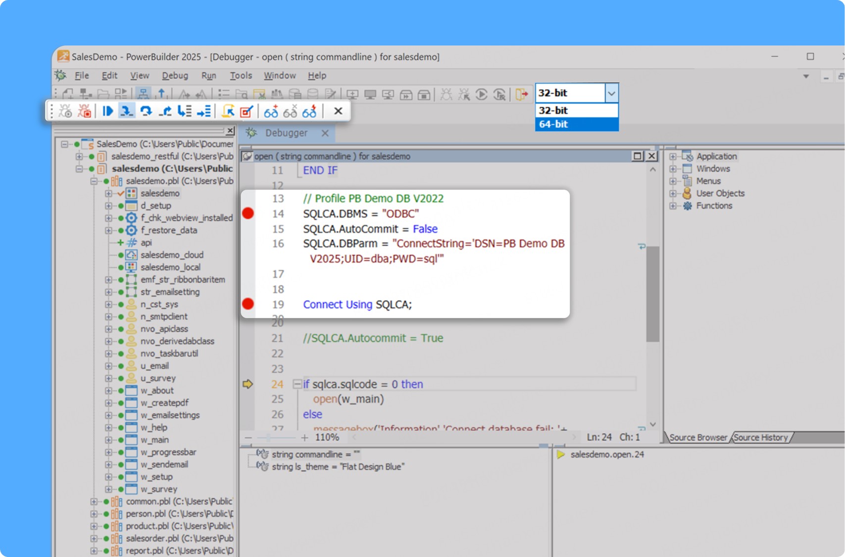845x557 pixels.
Task: Click the Debug bug icon in main toolbar
Action: point(446,94)
